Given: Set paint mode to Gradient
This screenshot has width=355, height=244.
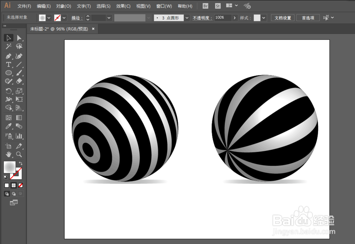Looking at the screenshot, I should point(13,186).
